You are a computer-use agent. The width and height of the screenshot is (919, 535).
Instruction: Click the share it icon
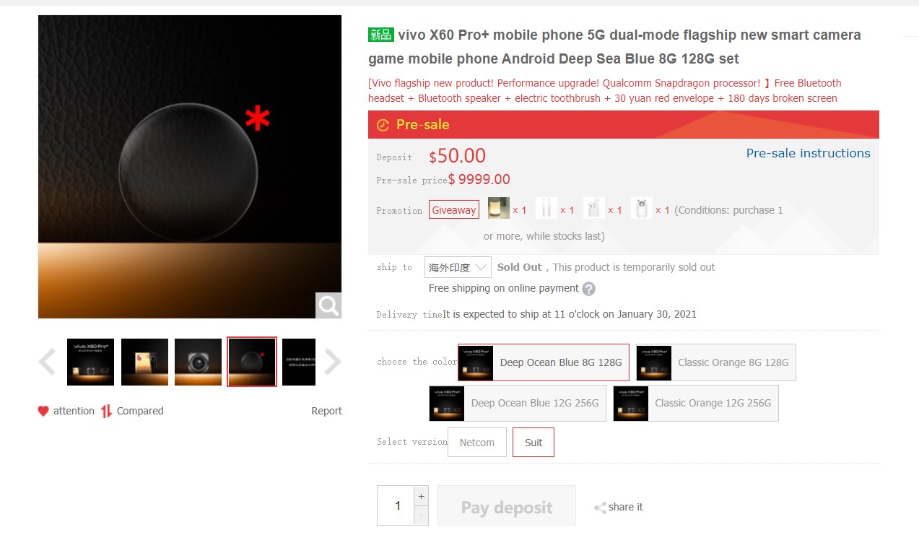coord(600,508)
